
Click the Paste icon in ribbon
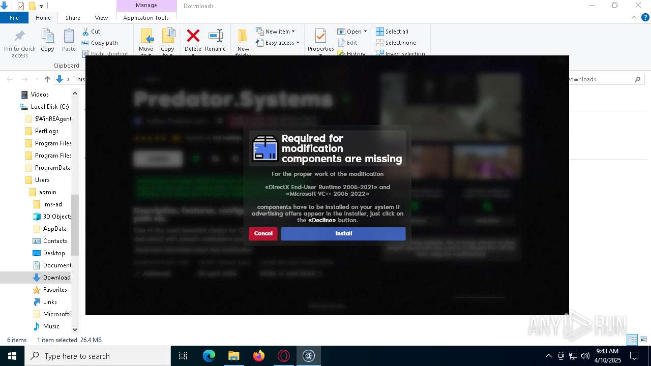[x=69, y=37]
